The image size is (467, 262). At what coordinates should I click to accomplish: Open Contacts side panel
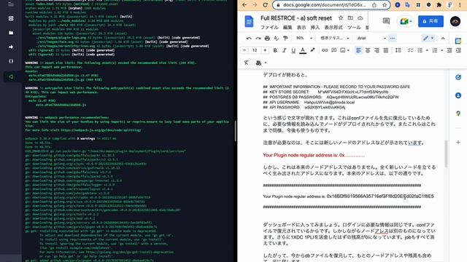point(458,95)
